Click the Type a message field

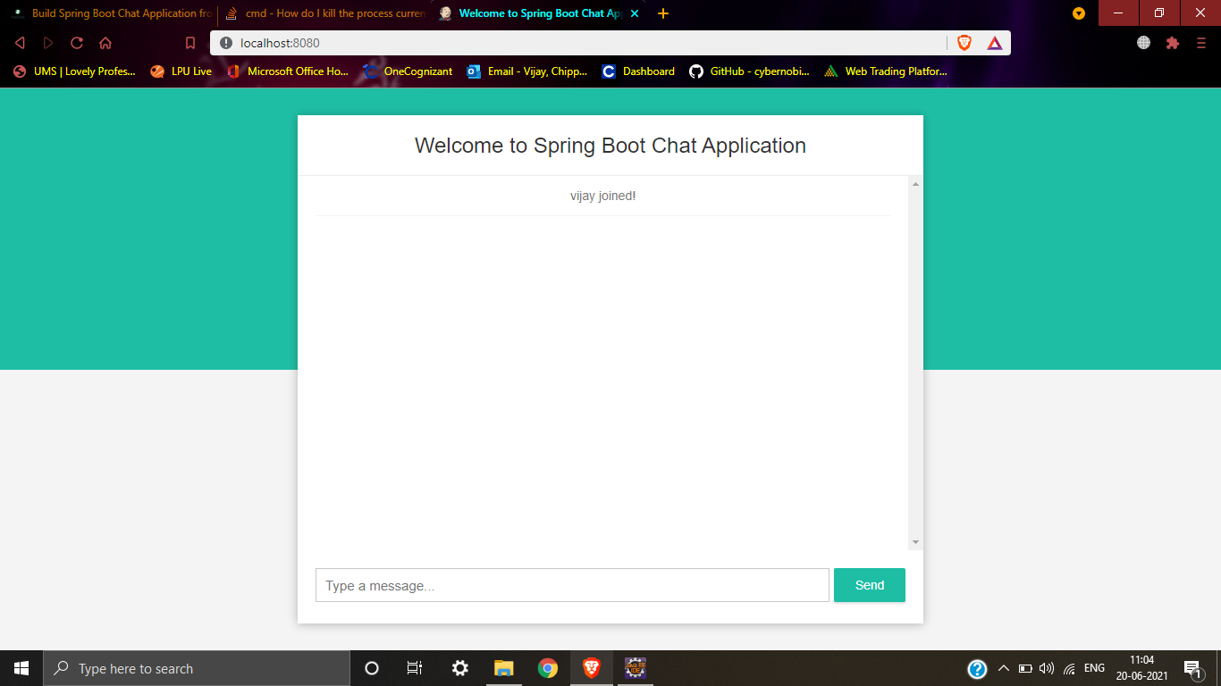pos(572,585)
